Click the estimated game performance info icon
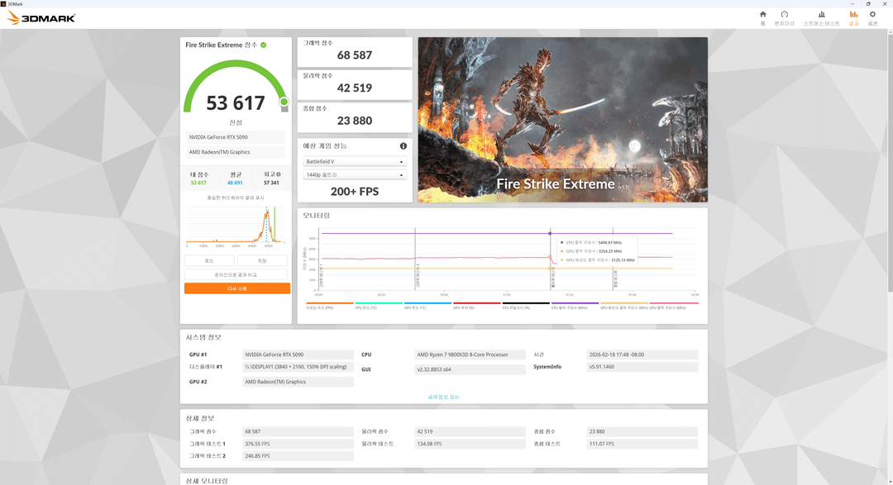This screenshot has height=485, width=893. click(x=404, y=146)
